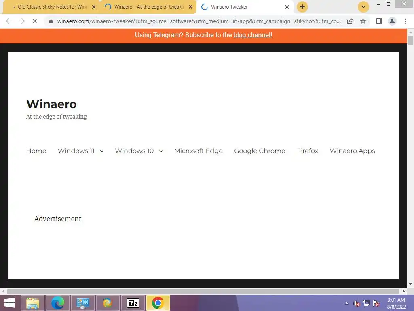
Task: Open Chrome side panel
Action: point(379,21)
